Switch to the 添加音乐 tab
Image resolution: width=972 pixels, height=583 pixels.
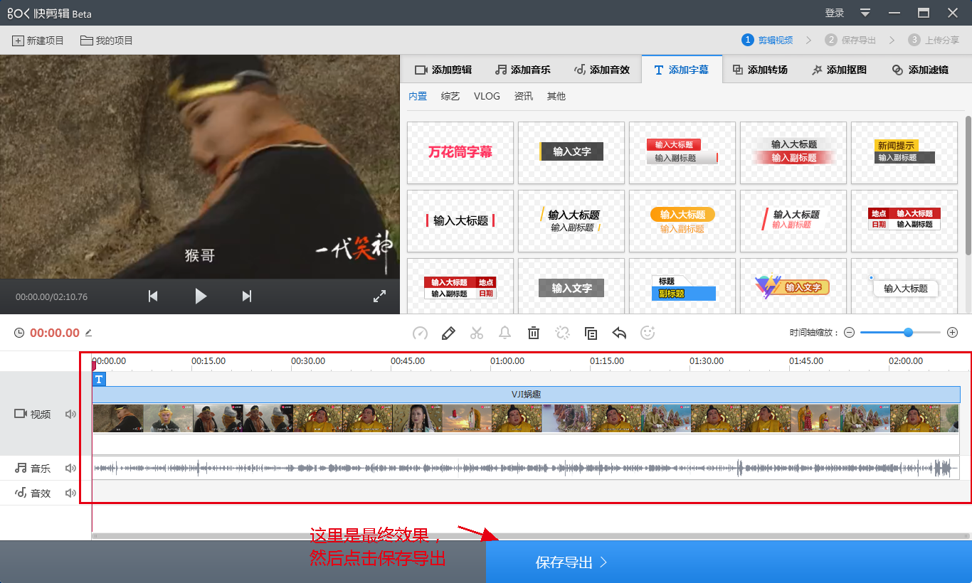(523, 70)
